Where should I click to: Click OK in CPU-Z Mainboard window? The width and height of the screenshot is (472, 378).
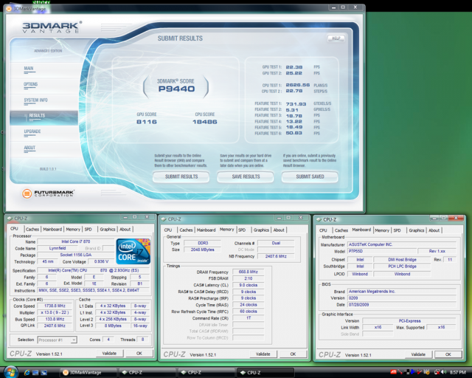tap(448, 354)
